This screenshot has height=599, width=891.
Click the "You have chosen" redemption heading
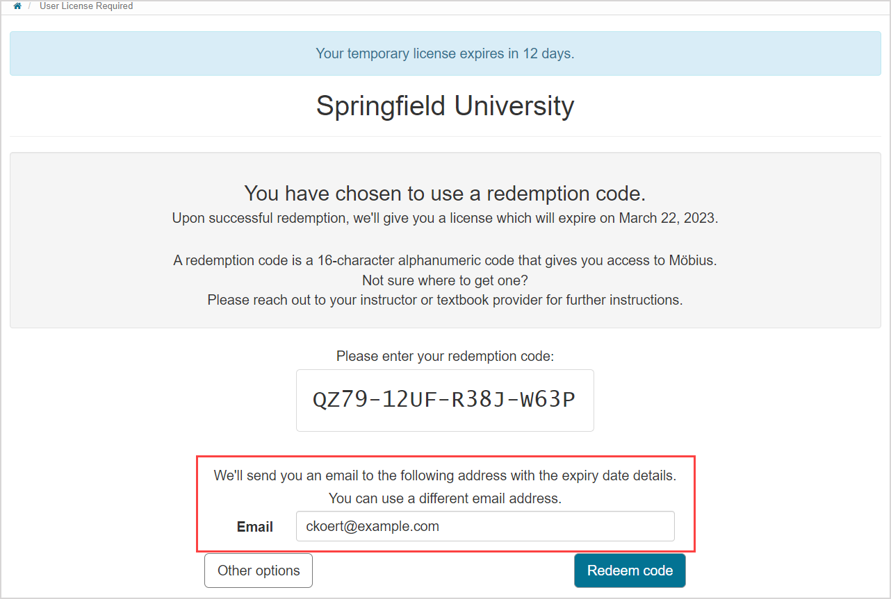(x=445, y=193)
